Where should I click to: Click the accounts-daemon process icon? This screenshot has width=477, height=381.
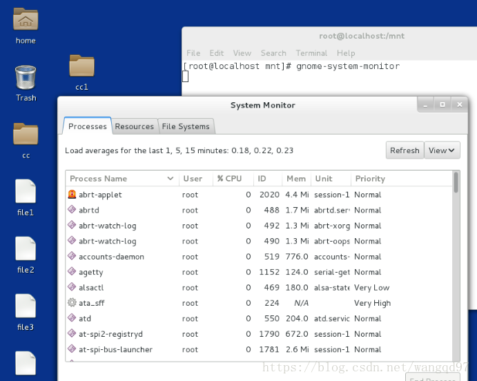pyautogui.click(x=72, y=256)
